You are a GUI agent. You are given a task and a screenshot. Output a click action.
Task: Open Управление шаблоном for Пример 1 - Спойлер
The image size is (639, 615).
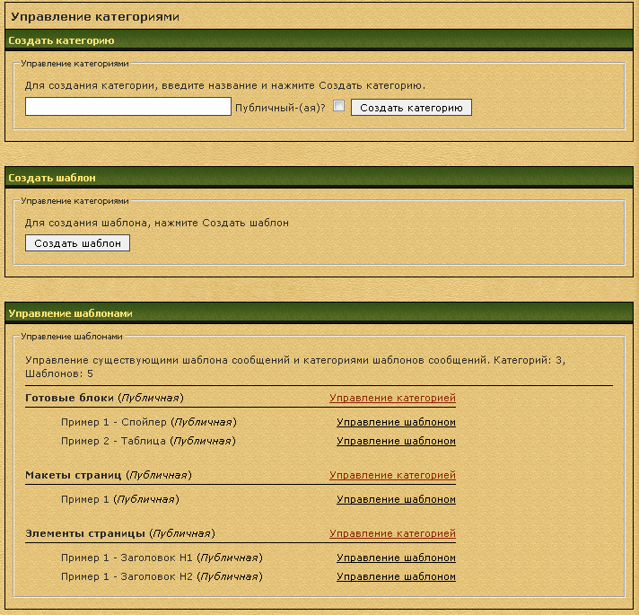pyautogui.click(x=396, y=422)
